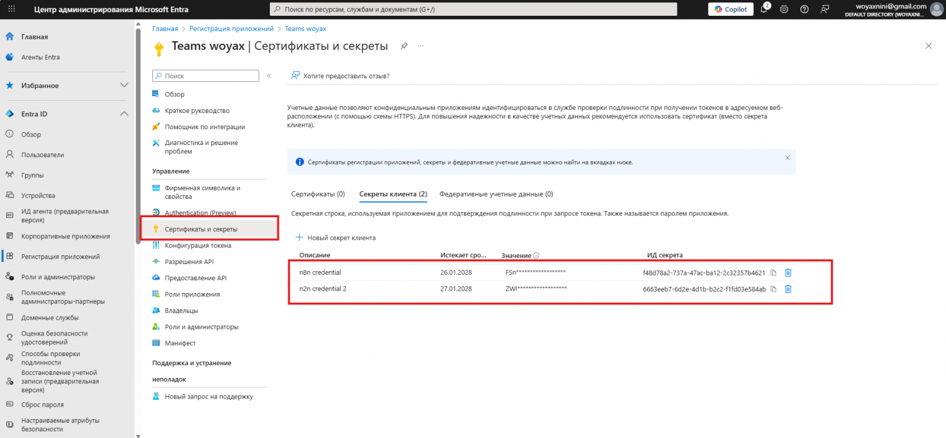Open Регистрация приложений in the sidebar
The width and height of the screenshot is (946, 438).
[x=61, y=257]
